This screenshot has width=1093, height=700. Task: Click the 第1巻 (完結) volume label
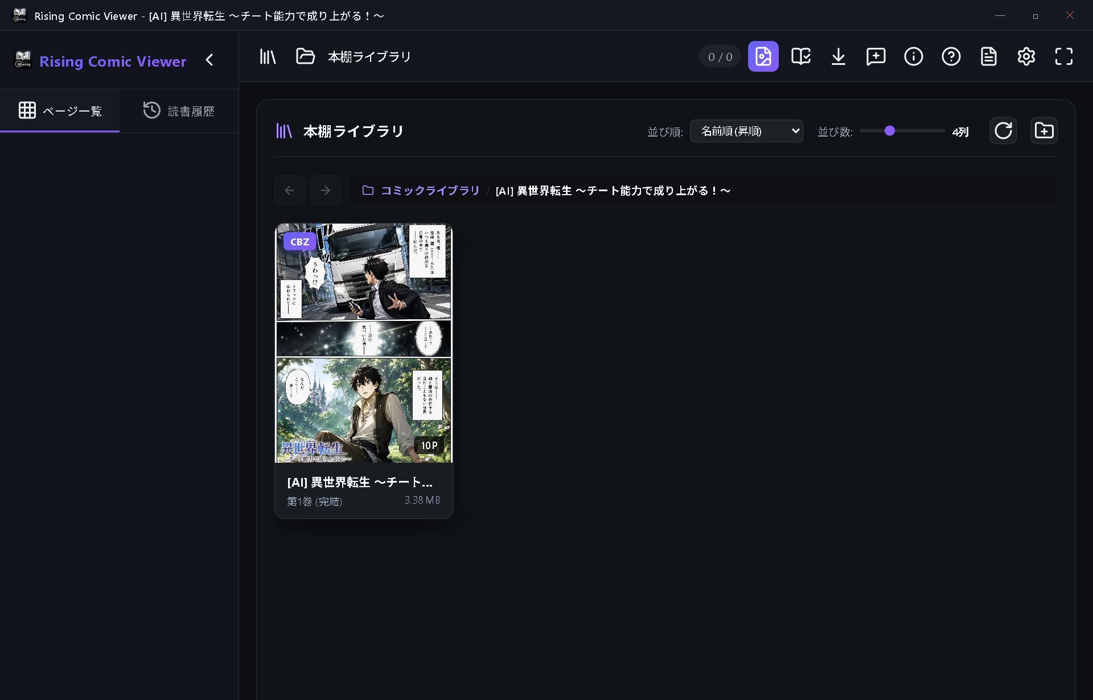pyautogui.click(x=314, y=501)
